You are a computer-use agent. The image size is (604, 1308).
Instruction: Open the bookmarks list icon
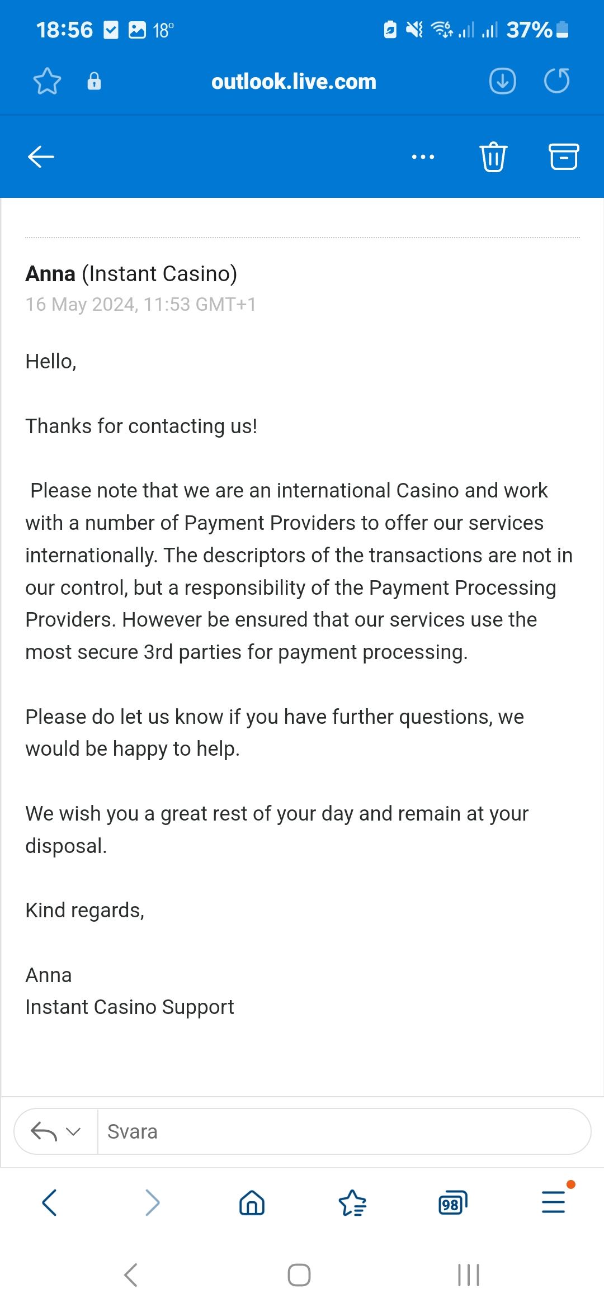pos(352,1202)
